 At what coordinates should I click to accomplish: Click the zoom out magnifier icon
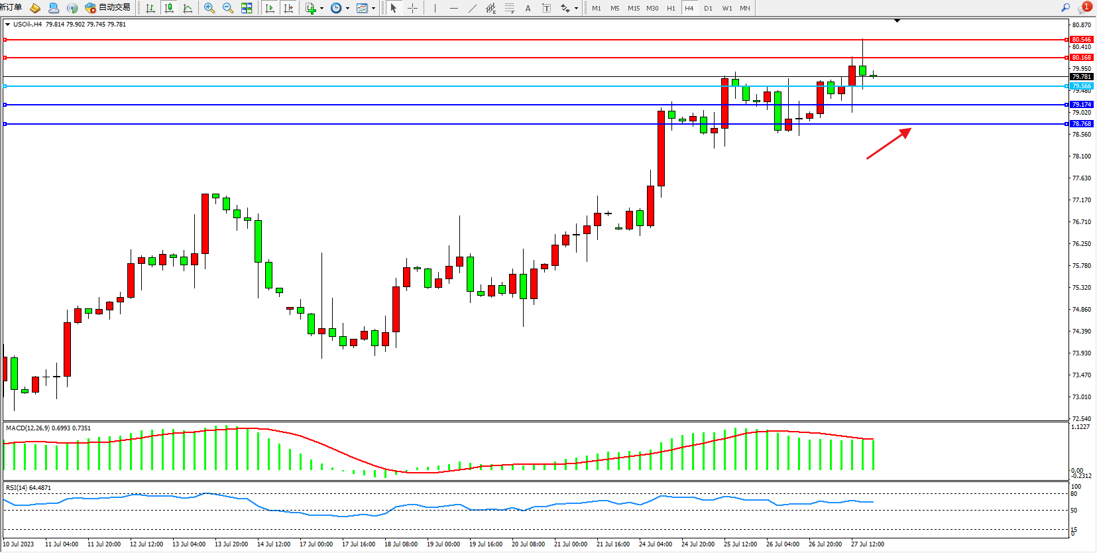228,8
